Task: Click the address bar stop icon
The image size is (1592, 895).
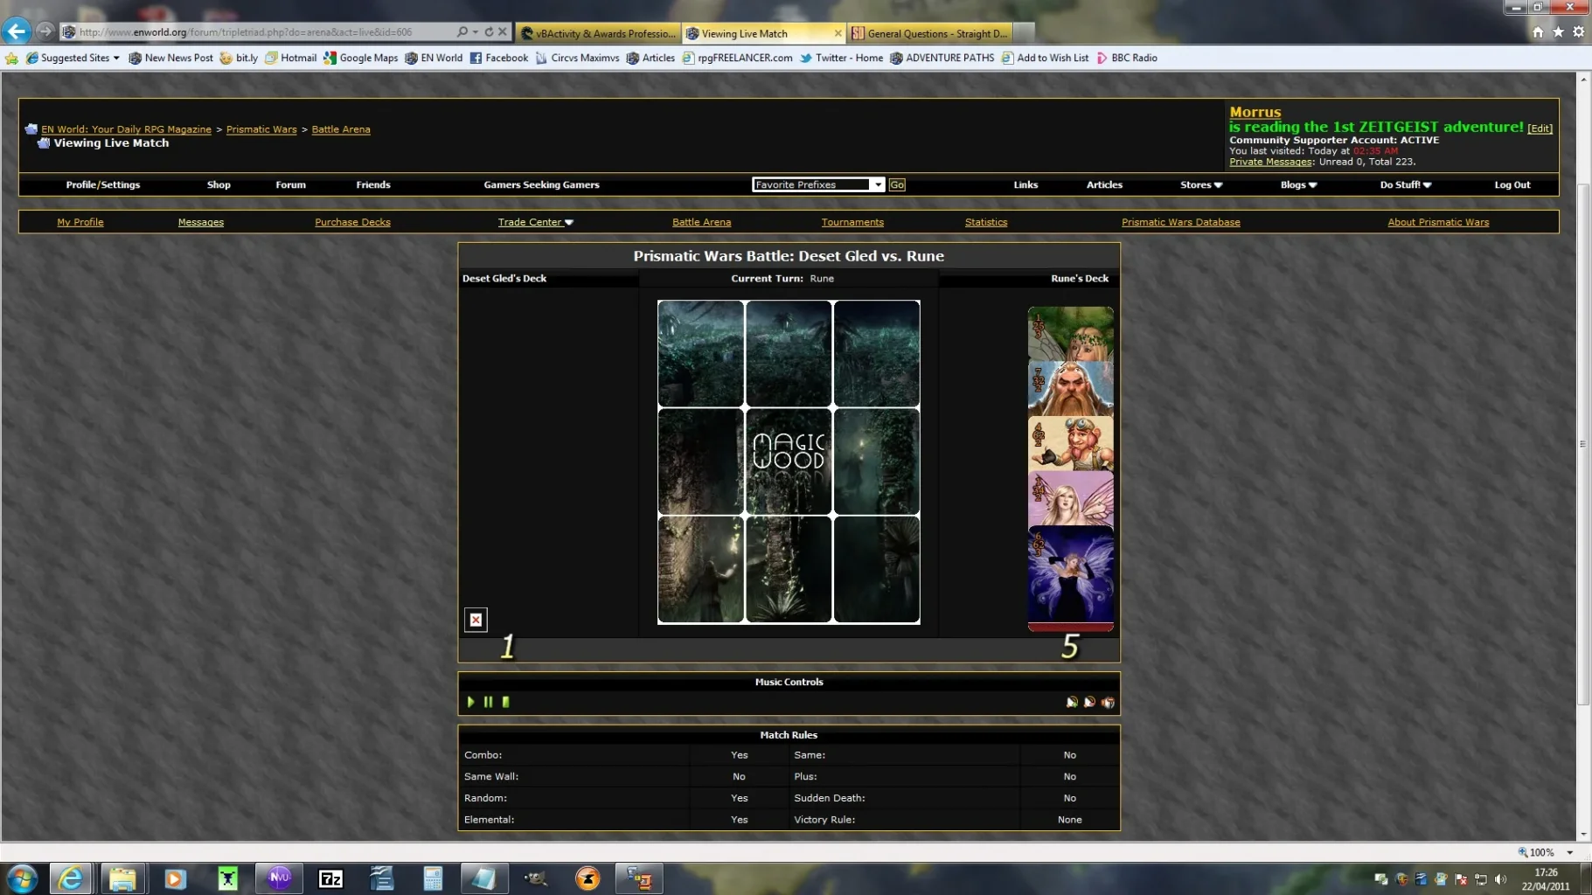Action: (503, 32)
